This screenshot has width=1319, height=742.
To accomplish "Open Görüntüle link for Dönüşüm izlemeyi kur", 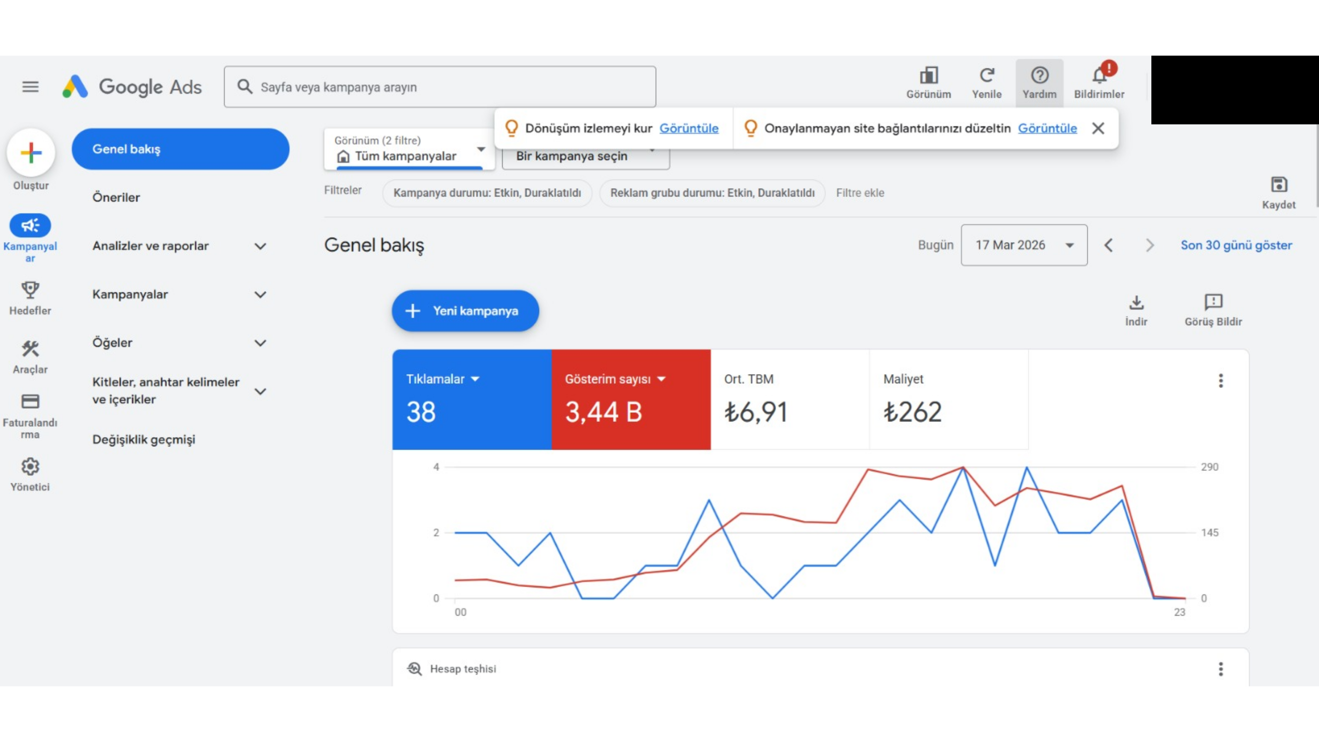I will click(x=689, y=128).
